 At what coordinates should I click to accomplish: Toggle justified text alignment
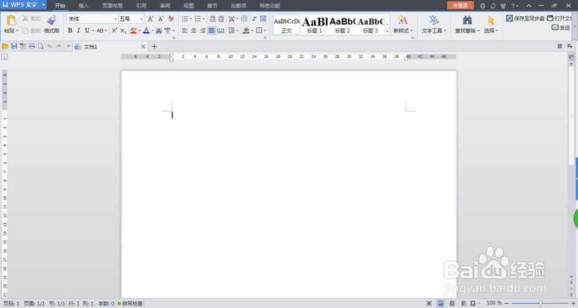click(211, 31)
